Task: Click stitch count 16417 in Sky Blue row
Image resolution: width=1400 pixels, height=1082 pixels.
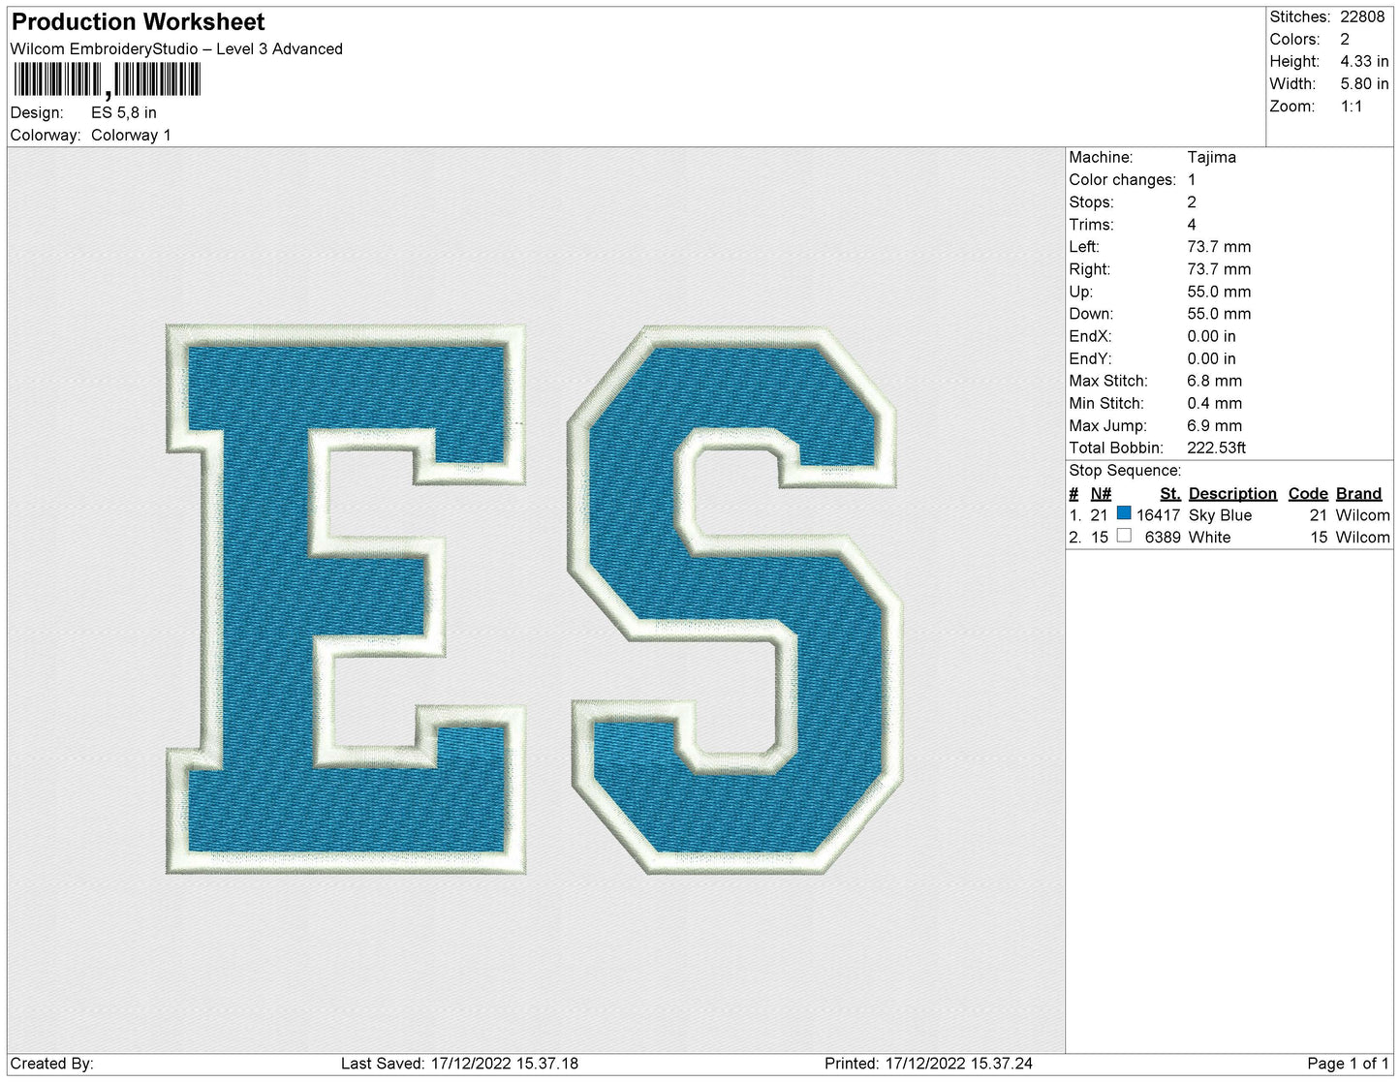Action: click(x=1158, y=515)
